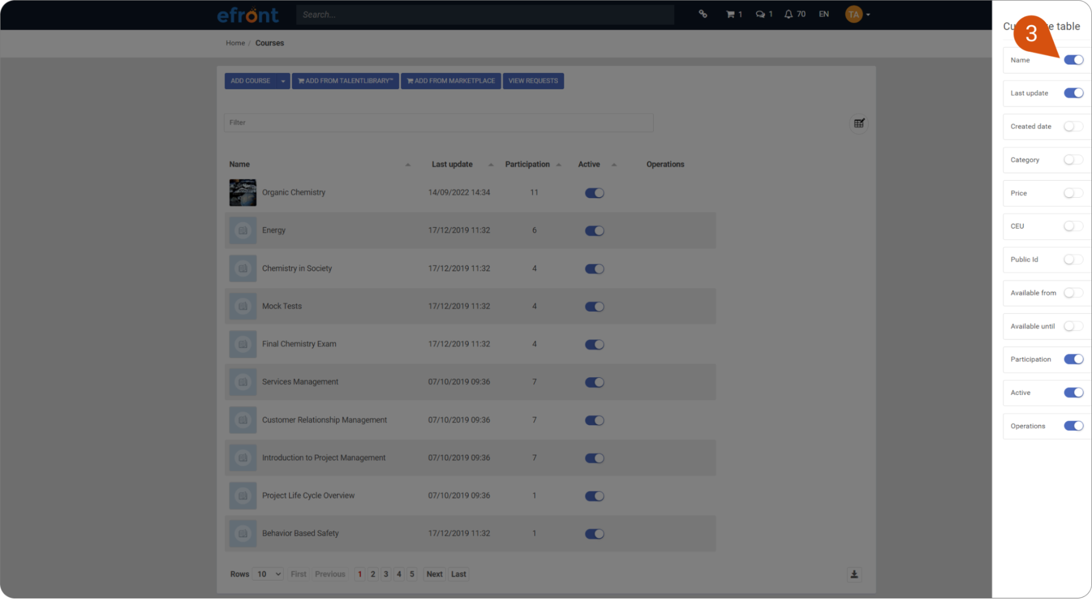Click the download export icon
Screen dimensions: 1092x599
pos(854,574)
